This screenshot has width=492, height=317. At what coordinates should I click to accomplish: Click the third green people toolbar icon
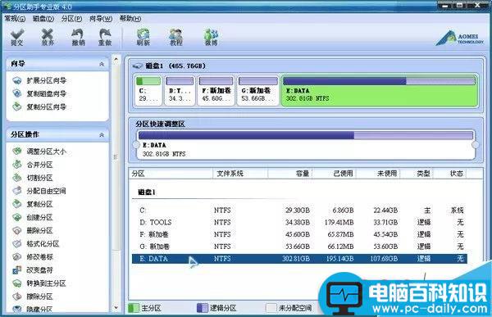point(212,38)
